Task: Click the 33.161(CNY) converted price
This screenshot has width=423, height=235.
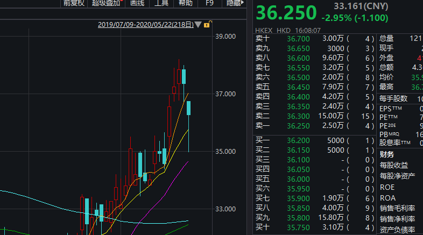Action: coord(361,6)
